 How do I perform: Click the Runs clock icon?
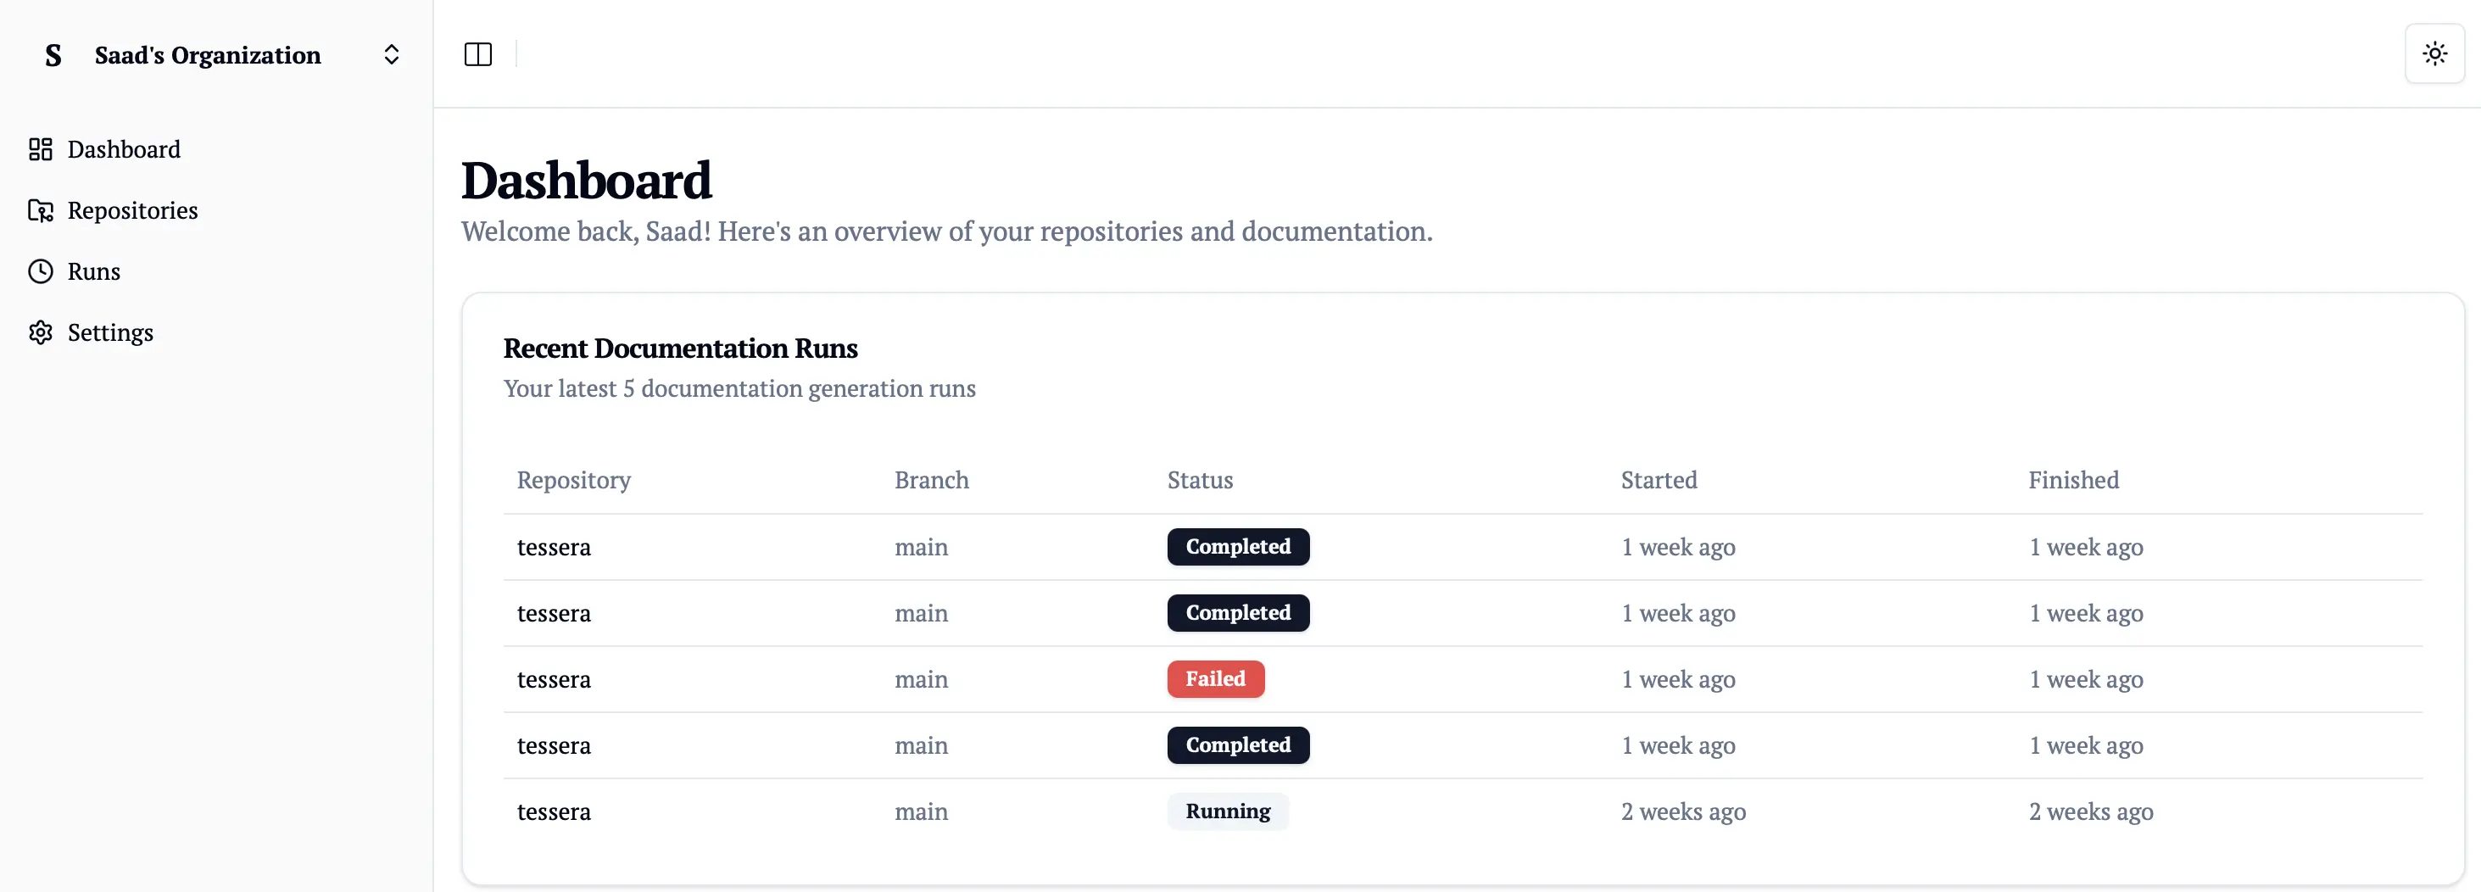point(41,271)
